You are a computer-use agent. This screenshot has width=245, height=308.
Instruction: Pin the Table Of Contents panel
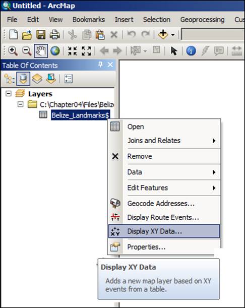100,65
